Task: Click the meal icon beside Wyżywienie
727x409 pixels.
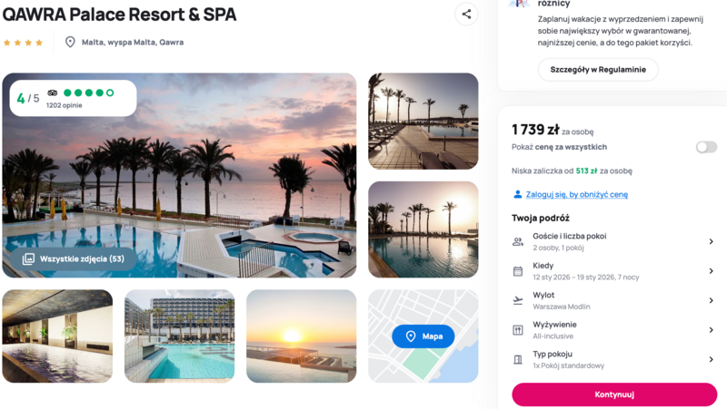Action: [518, 330]
